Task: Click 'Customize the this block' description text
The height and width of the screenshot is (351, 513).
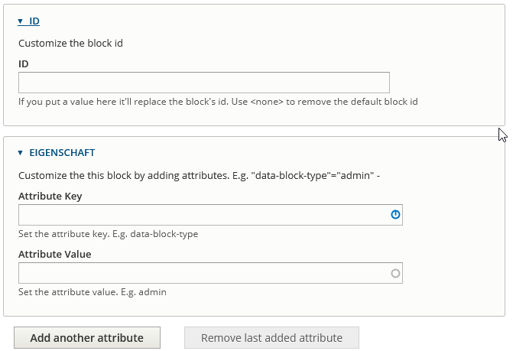Action: 199,175
